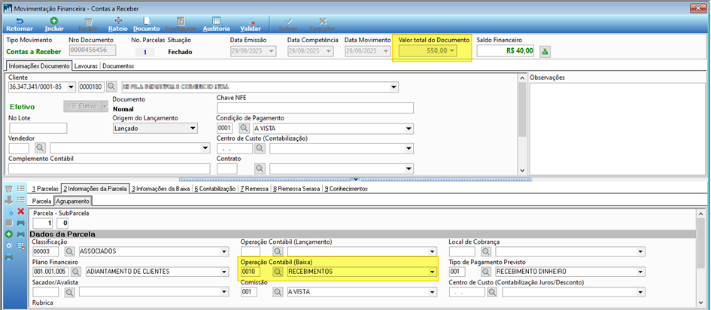Click the Retornar toolbar button
This screenshot has height=310, width=711.
click(x=19, y=25)
